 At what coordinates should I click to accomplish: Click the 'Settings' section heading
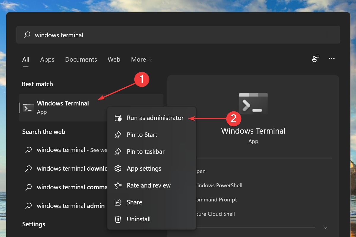34,224
